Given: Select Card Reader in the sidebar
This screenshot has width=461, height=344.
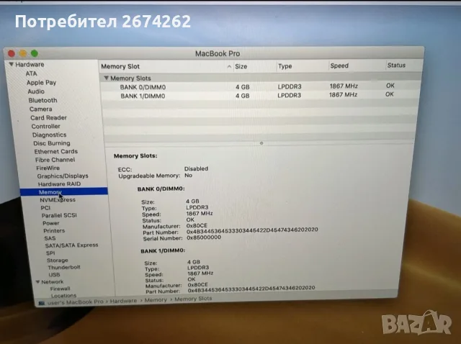Looking at the screenshot, I should tap(48, 117).
